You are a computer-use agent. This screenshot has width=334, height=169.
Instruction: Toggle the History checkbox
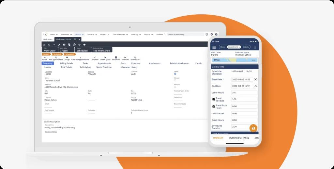coord(175,87)
